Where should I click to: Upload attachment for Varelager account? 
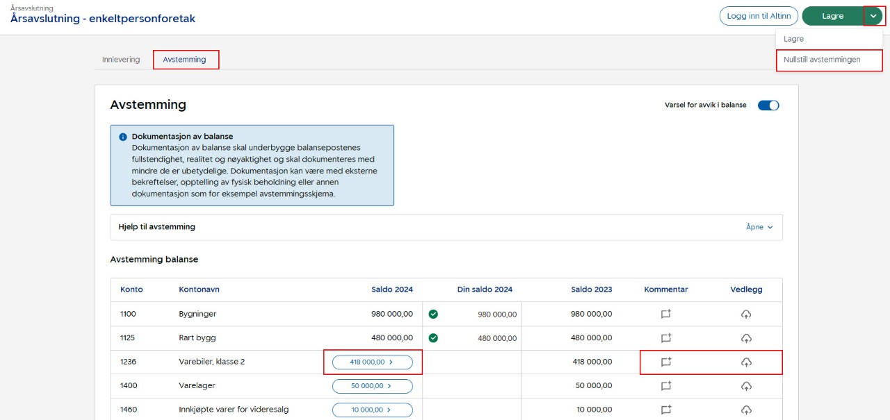(x=746, y=386)
